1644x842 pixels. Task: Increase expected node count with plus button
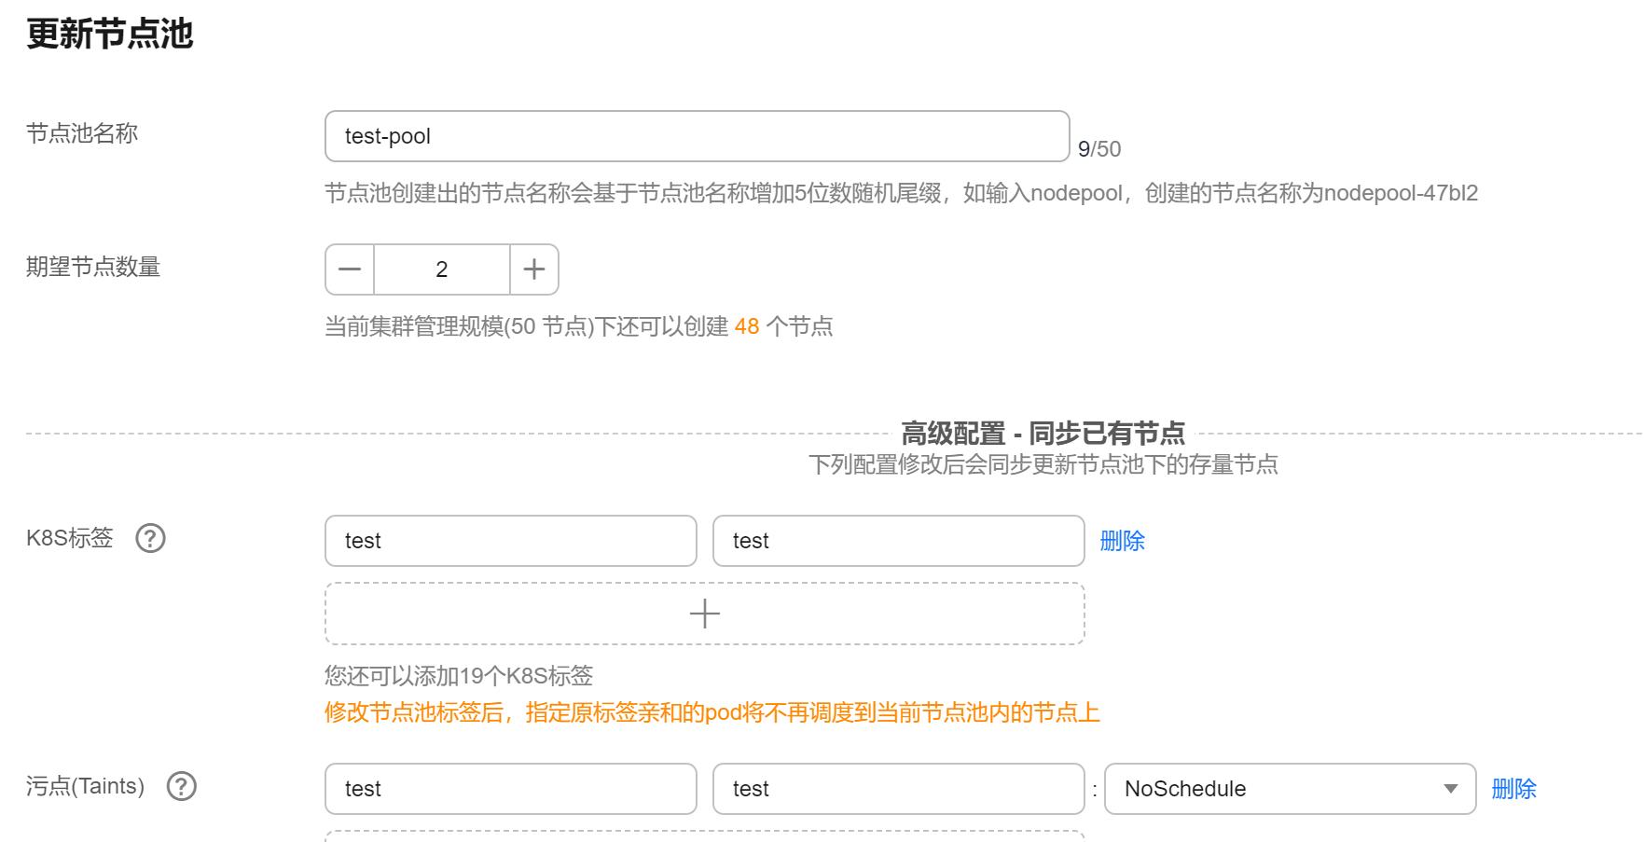[534, 269]
